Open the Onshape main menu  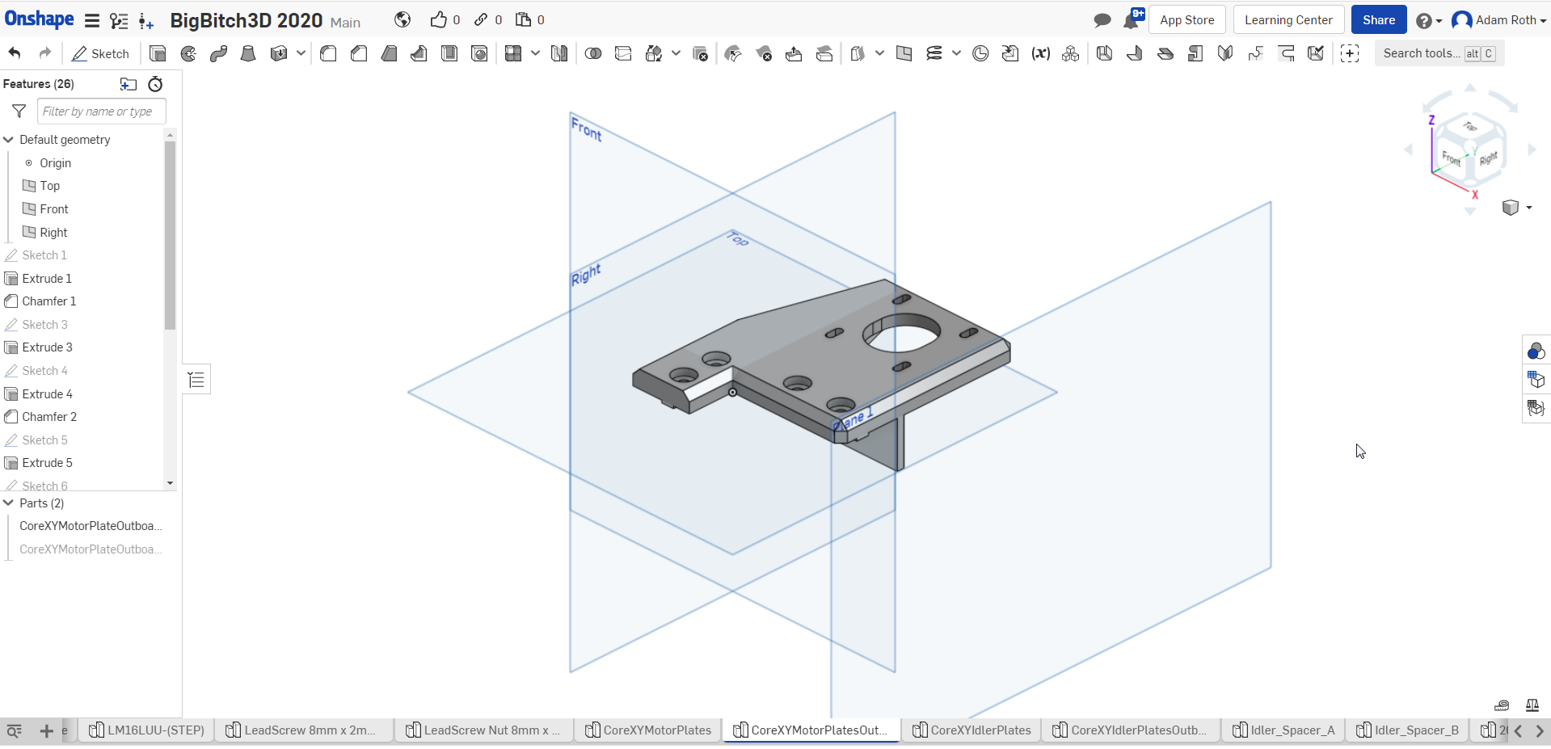[92, 20]
